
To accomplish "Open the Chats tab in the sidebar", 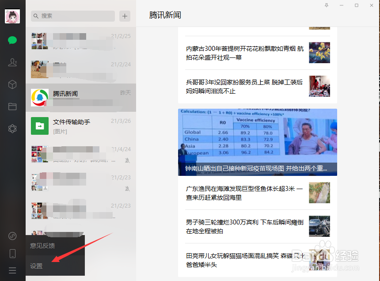I will [12, 40].
